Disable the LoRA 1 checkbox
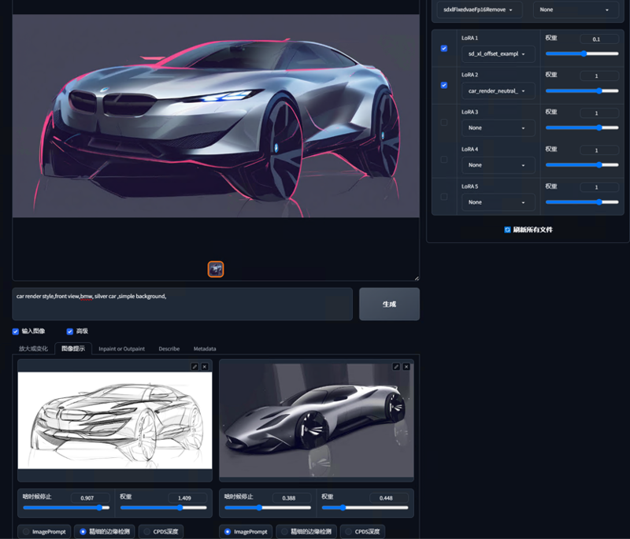The image size is (630, 539). point(444,48)
